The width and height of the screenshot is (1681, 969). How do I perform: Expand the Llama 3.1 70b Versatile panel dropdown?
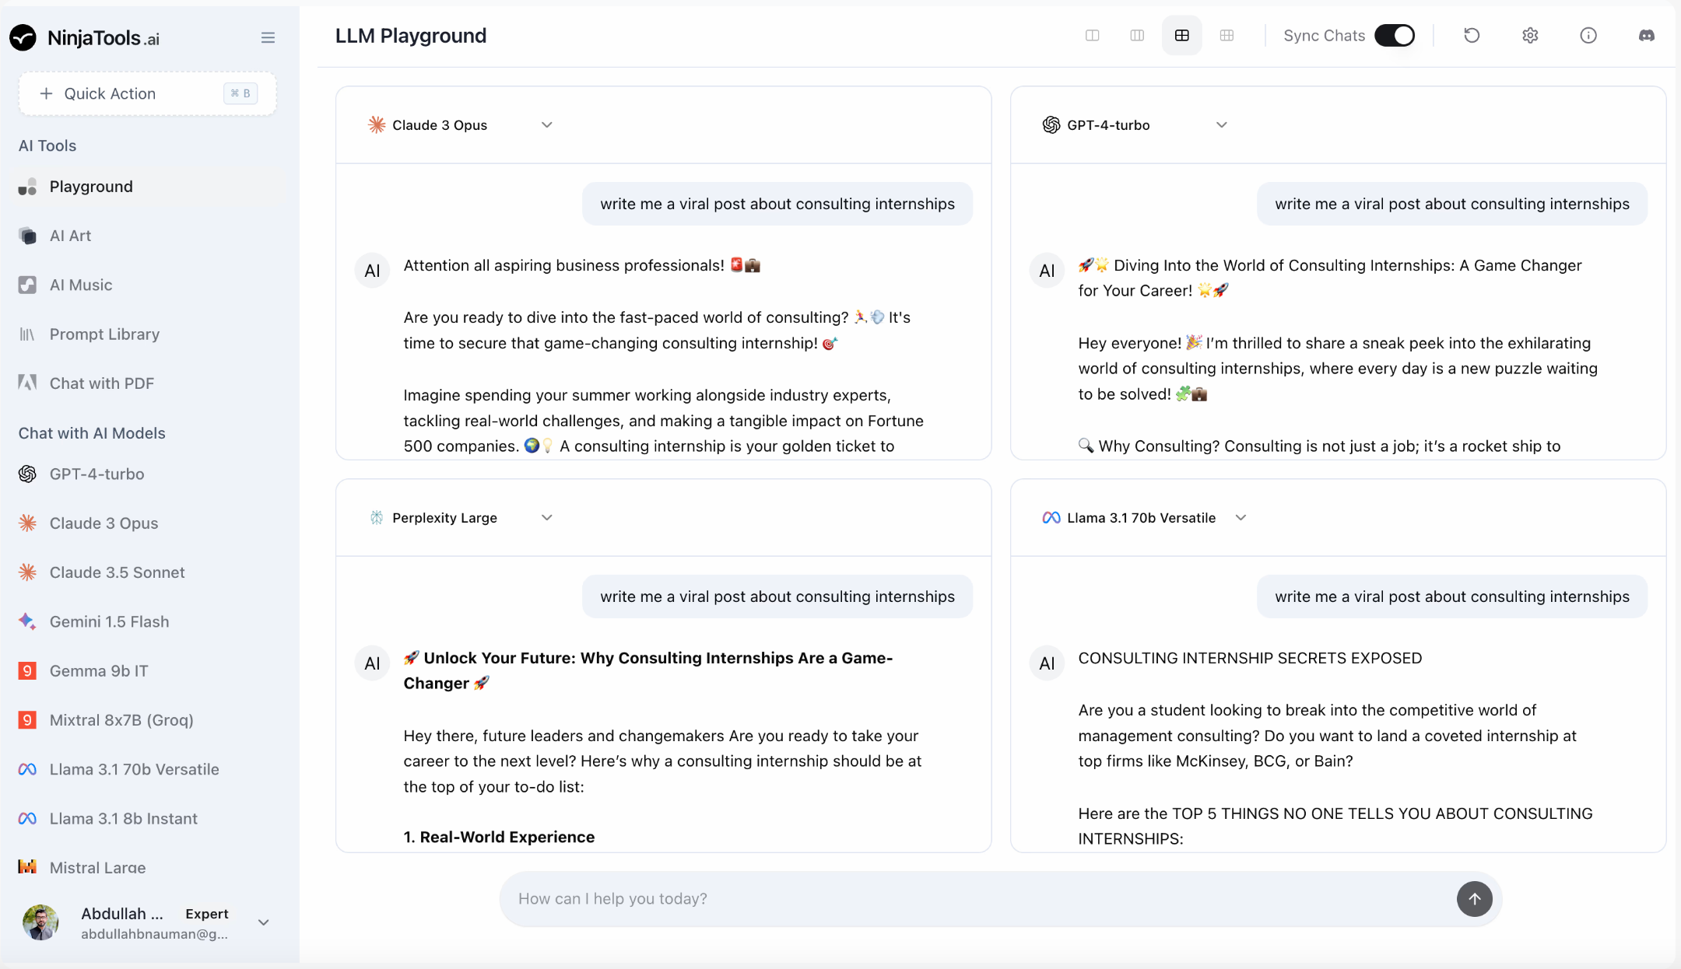[1241, 517]
